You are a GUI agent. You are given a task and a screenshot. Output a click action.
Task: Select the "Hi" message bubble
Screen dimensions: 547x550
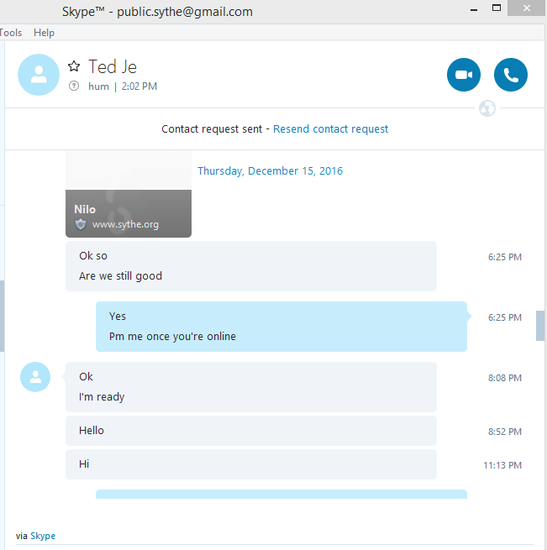pyautogui.click(x=251, y=464)
